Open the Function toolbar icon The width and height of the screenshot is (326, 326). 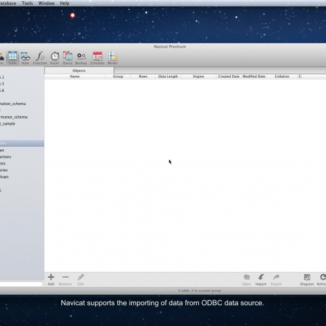(x=40, y=58)
